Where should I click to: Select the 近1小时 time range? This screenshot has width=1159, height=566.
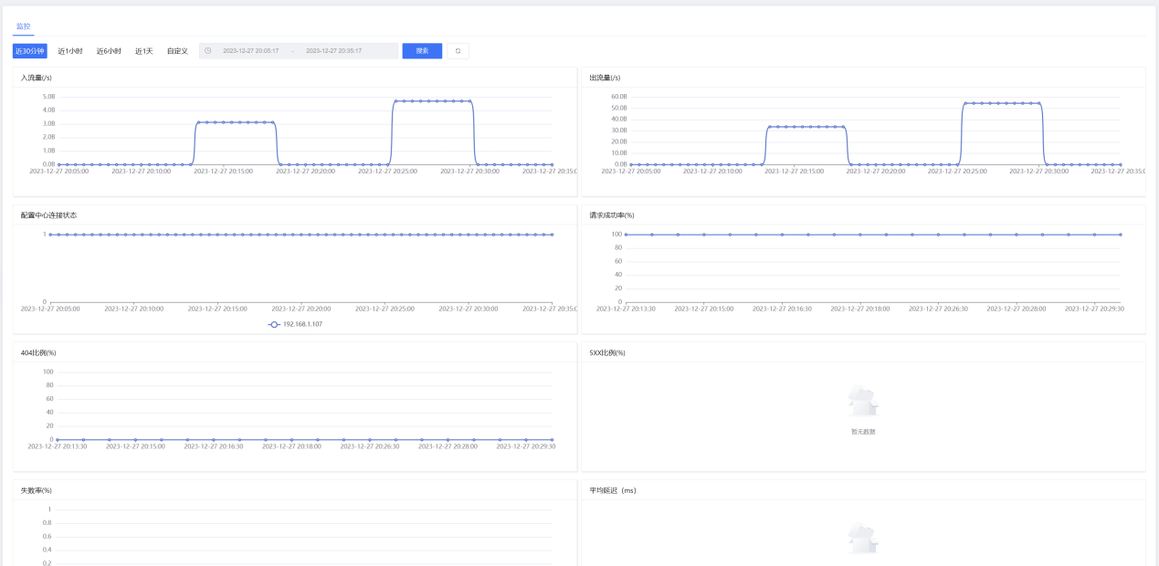tap(70, 51)
